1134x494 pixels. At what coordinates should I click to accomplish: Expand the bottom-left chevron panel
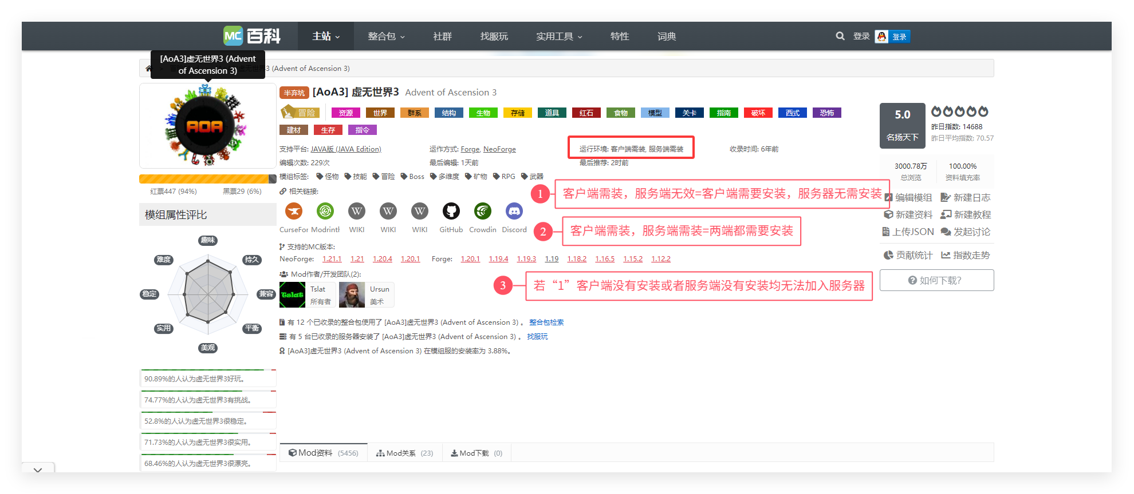click(38, 469)
